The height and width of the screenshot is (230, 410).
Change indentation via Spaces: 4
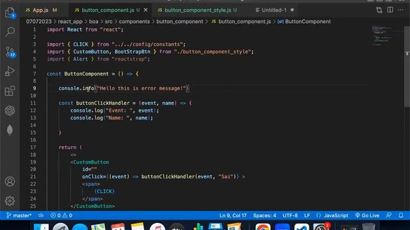click(265, 215)
